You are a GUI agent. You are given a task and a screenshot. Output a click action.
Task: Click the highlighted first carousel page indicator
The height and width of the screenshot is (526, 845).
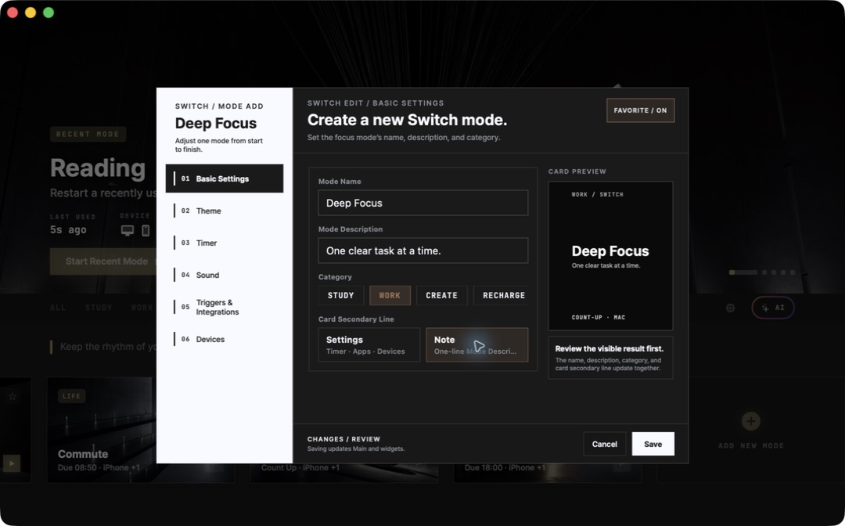coord(743,272)
